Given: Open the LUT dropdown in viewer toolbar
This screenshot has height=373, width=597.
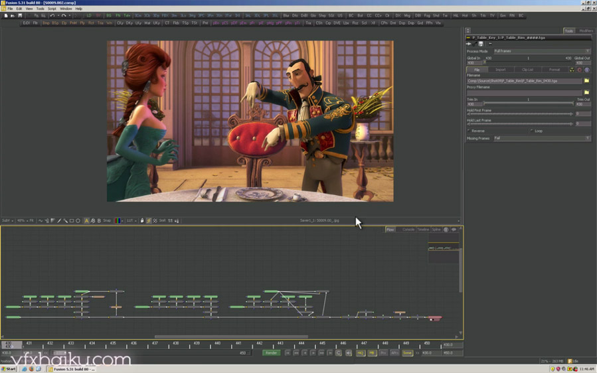Looking at the screenshot, I should [131, 220].
